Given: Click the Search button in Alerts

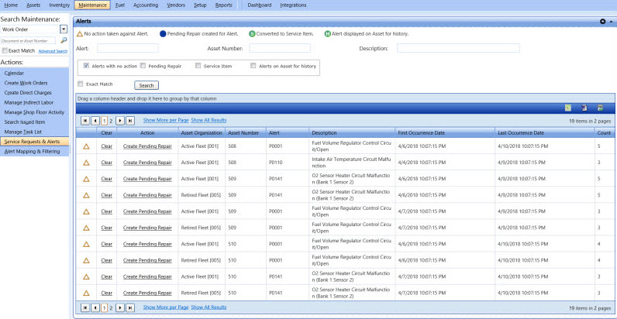Looking at the screenshot, I should coord(146,85).
